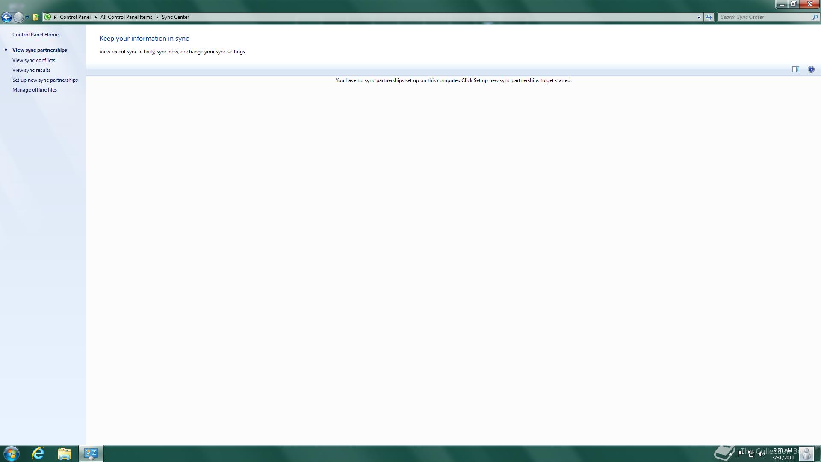Go to Control Panel in the breadcrumb
The image size is (821, 462).
[x=75, y=17]
